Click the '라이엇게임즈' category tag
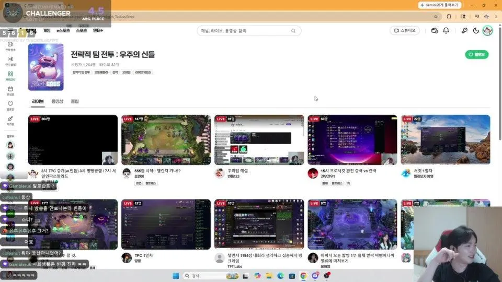Screen dimensions: 502x282 click(143, 72)
